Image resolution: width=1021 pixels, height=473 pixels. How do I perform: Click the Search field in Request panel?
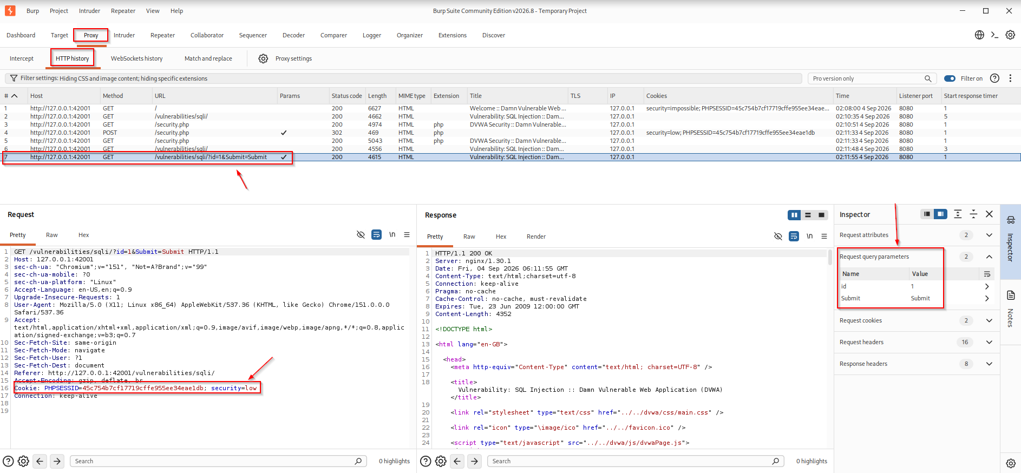click(x=218, y=461)
